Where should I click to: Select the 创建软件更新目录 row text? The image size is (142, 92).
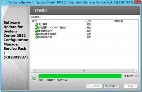pyautogui.click(x=47, y=34)
